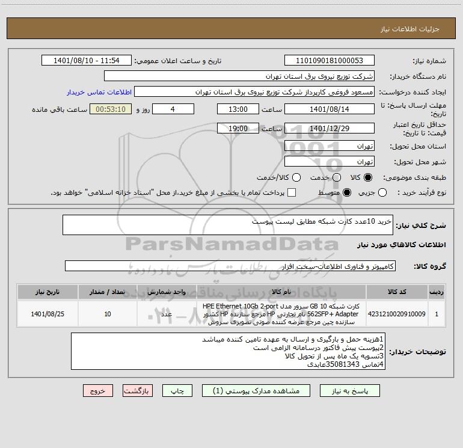This screenshot has height=448, width=463.
Task: Click the 'نوع فرآیند خرید' label
Action: [422, 192]
